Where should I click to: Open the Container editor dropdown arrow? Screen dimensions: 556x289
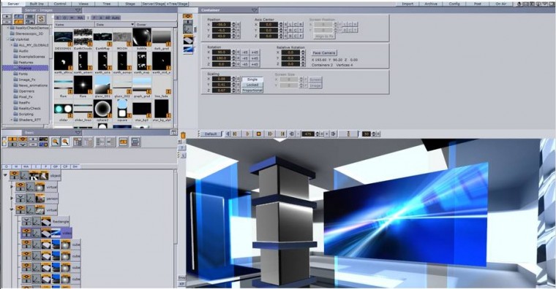[x=254, y=10]
